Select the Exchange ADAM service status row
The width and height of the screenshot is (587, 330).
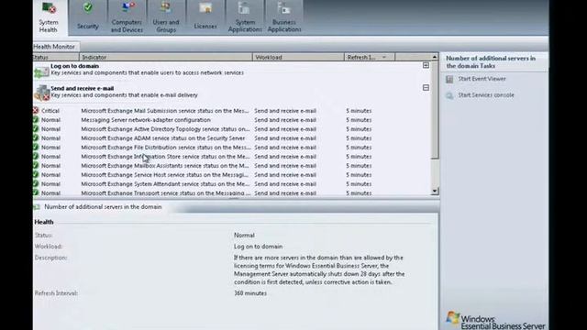232,138
